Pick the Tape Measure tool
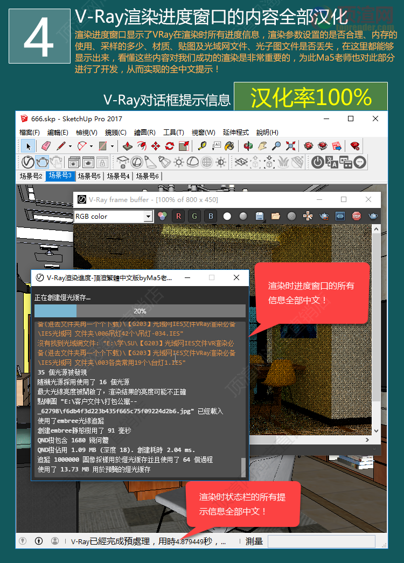This screenshot has height=563, width=404. (202, 146)
